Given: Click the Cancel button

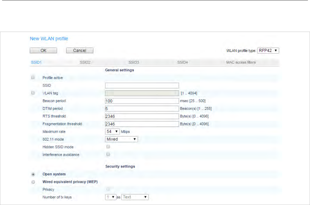Looking at the screenshot, I should click(x=80, y=50).
